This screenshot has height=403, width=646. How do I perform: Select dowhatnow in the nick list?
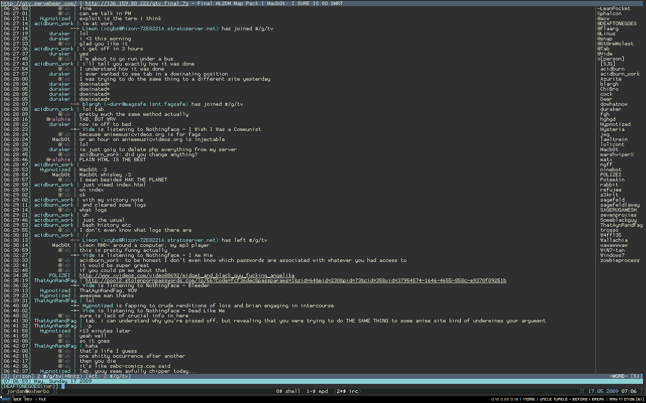click(614, 104)
